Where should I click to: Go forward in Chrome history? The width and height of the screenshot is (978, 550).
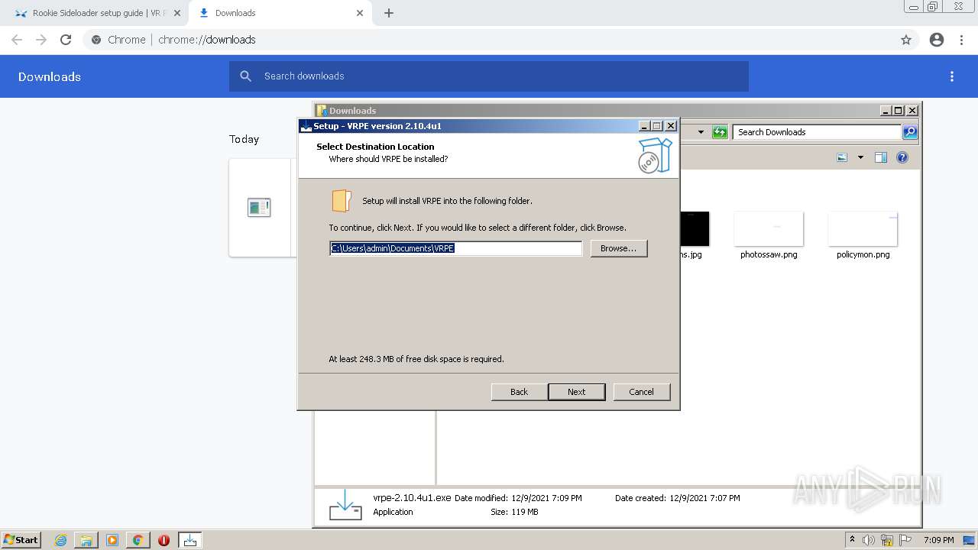(41, 40)
